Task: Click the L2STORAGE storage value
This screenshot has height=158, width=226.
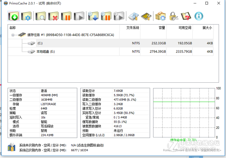Action: pos(48,104)
